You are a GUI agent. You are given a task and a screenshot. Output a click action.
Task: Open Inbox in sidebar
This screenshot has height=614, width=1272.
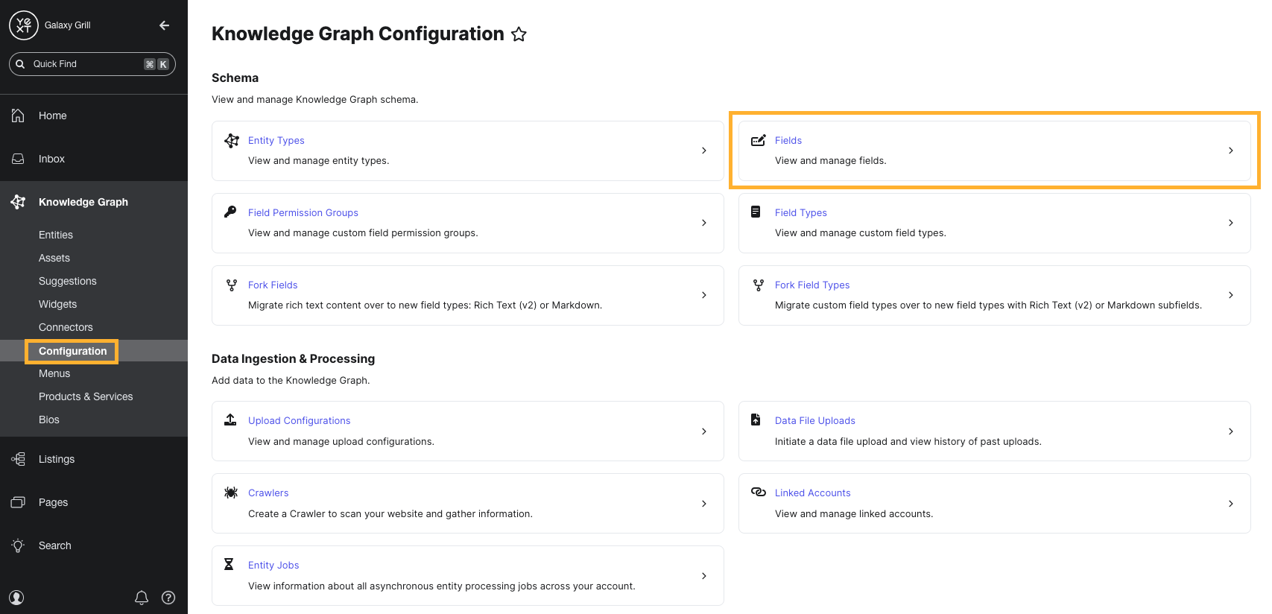(52, 159)
